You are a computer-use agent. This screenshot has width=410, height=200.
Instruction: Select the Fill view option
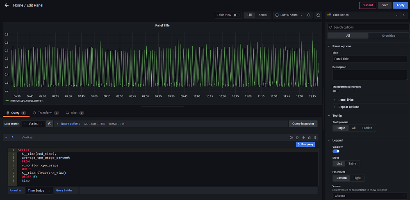pyautogui.click(x=249, y=15)
